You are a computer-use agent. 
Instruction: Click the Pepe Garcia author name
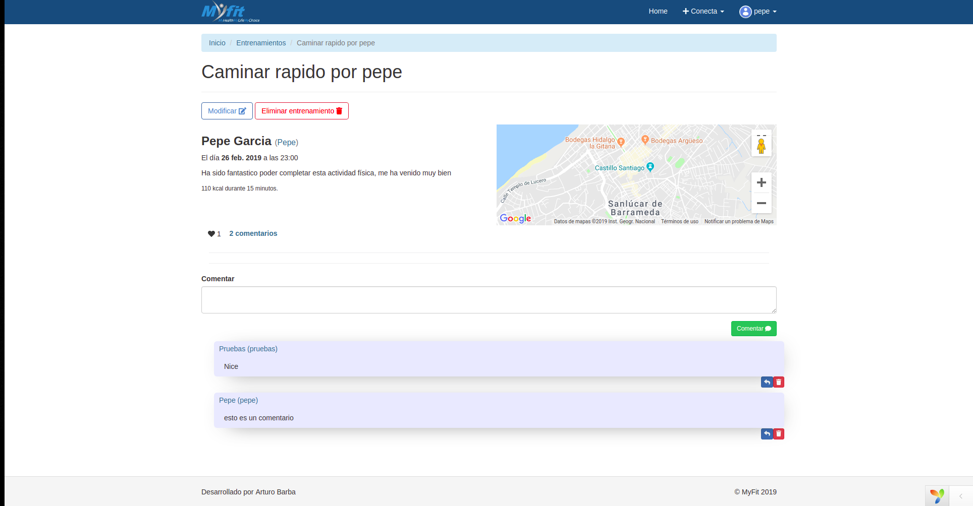click(x=236, y=141)
